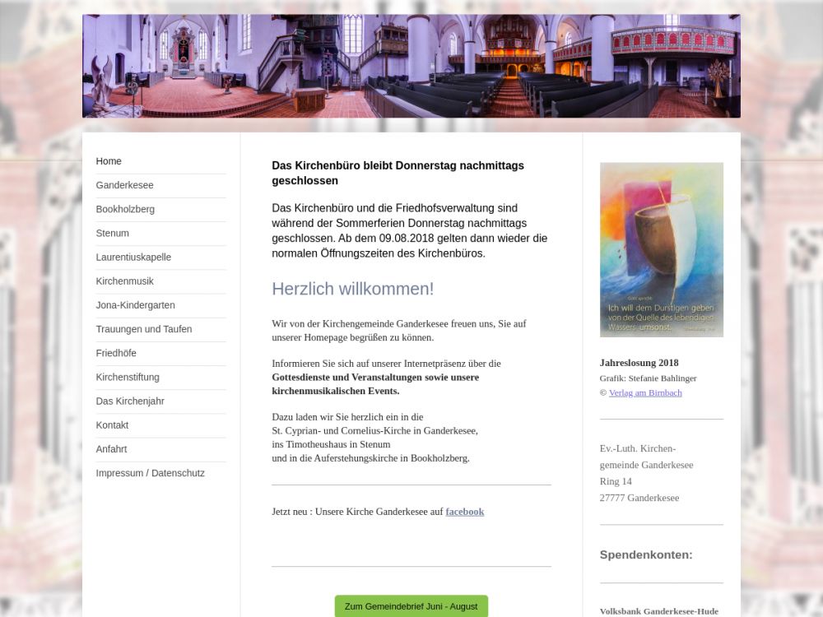Viewport: 823px width, 617px height.
Task: Go to Das Kirchenjahr
Action: click(129, 401)
